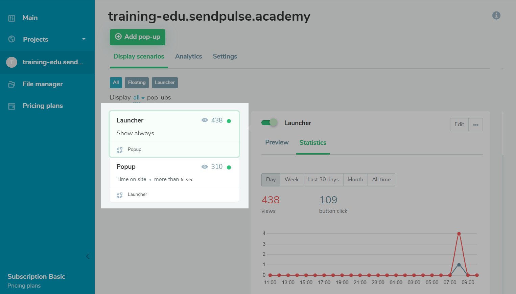The image size is (516, 294).
Task: Select the Day statistics period
Action: (x=271, y=180)
